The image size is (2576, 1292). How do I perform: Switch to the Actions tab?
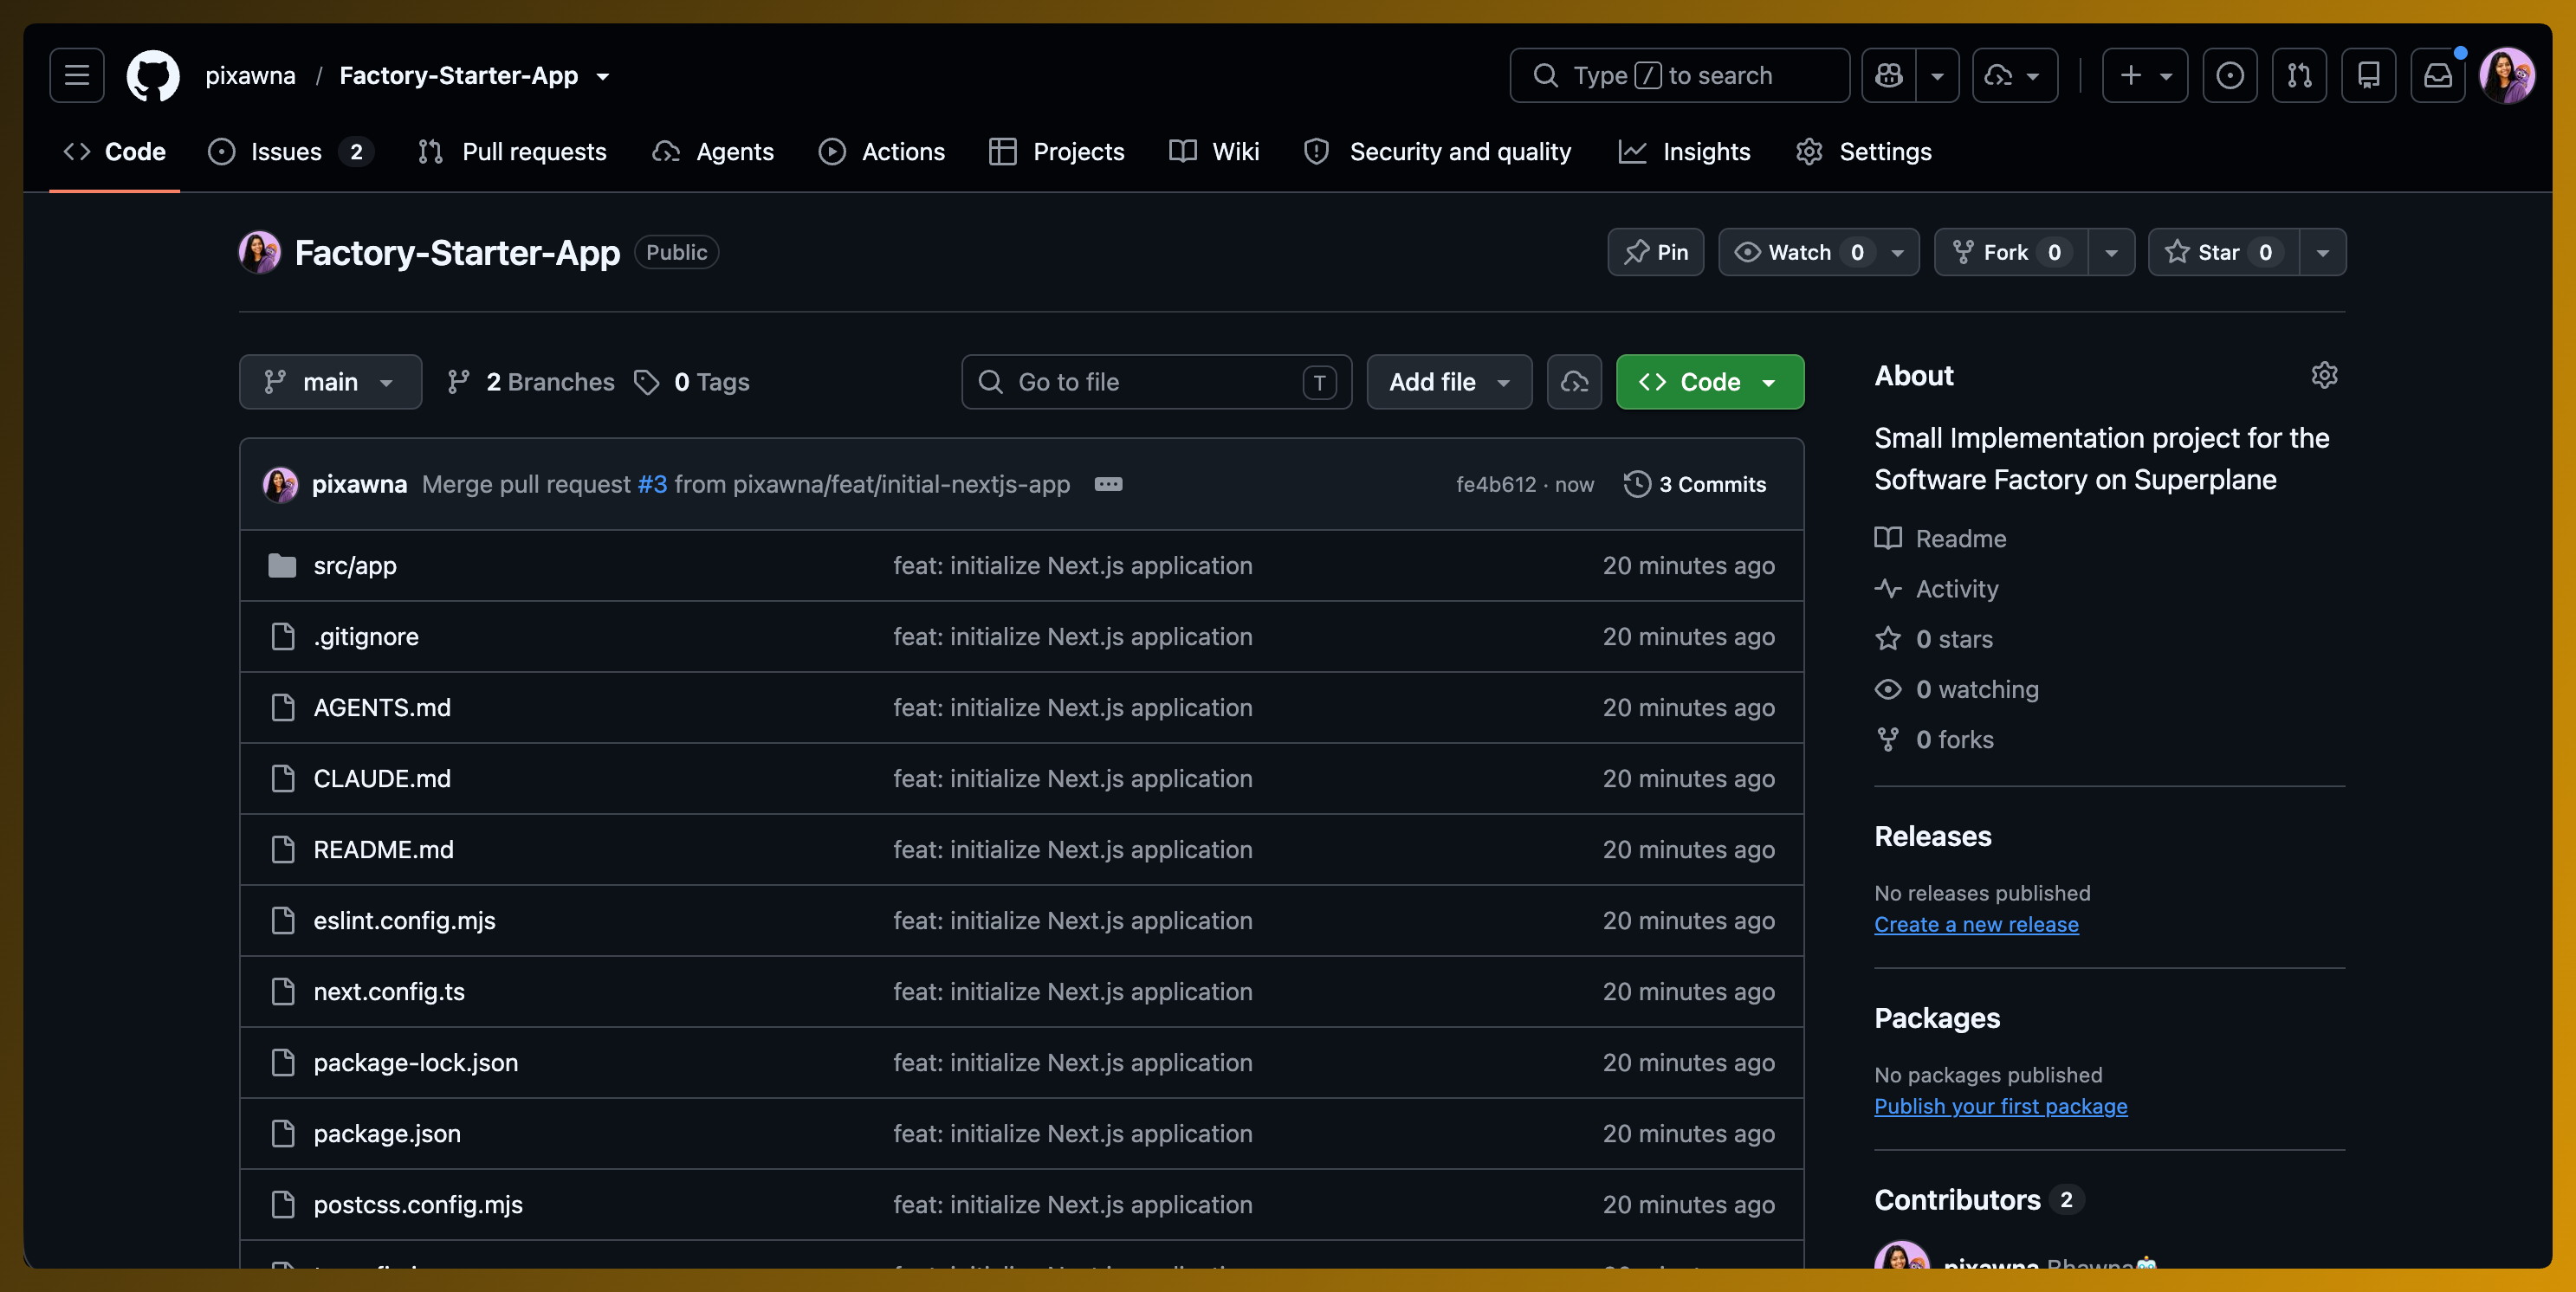tap(881, 151)
